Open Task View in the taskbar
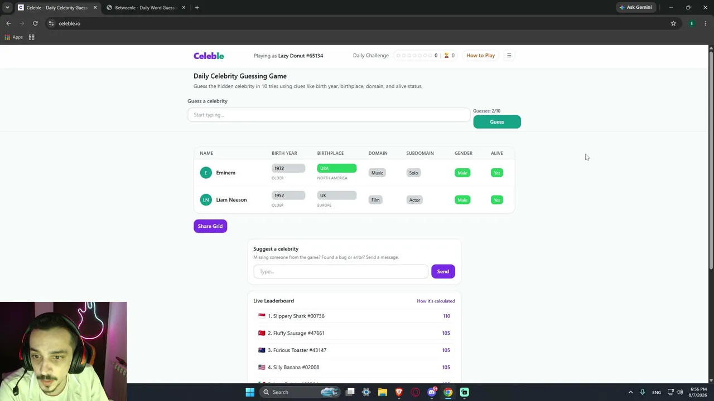 tap(350, 392)
